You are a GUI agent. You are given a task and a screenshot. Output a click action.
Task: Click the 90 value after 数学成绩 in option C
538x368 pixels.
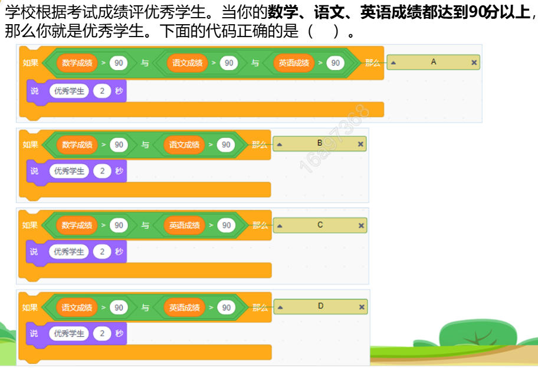tap(119, 225)
